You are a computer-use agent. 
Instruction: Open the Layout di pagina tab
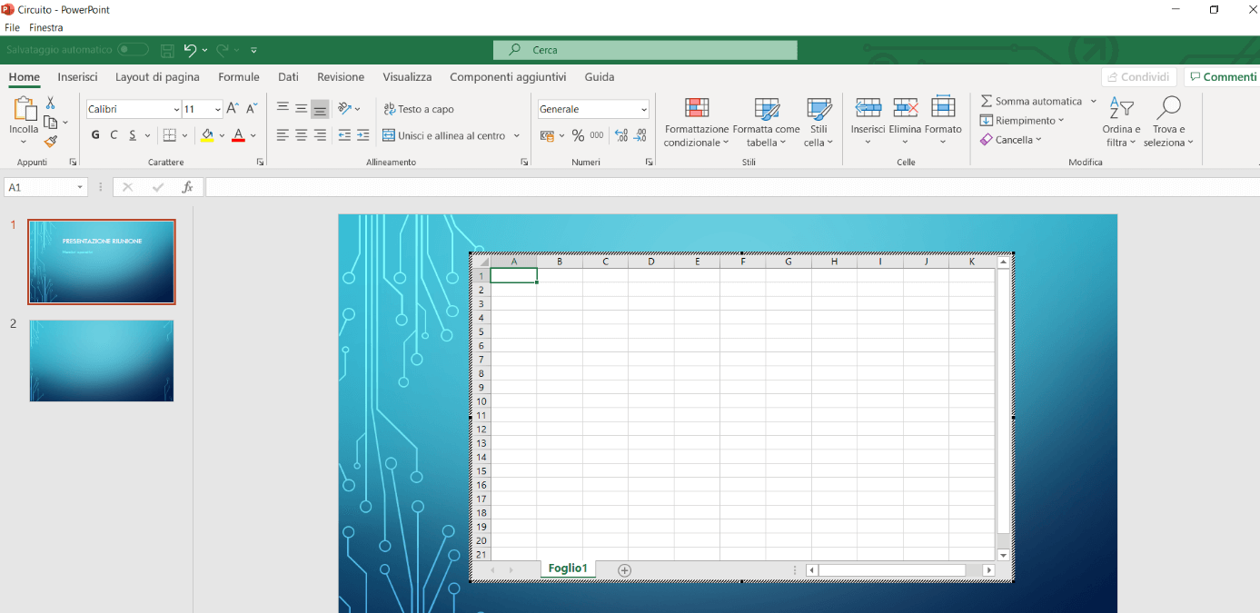157,77
